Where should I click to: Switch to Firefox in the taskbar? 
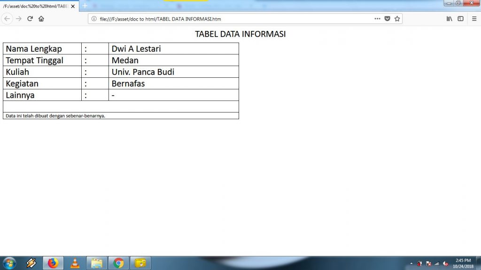pos(53,263)
